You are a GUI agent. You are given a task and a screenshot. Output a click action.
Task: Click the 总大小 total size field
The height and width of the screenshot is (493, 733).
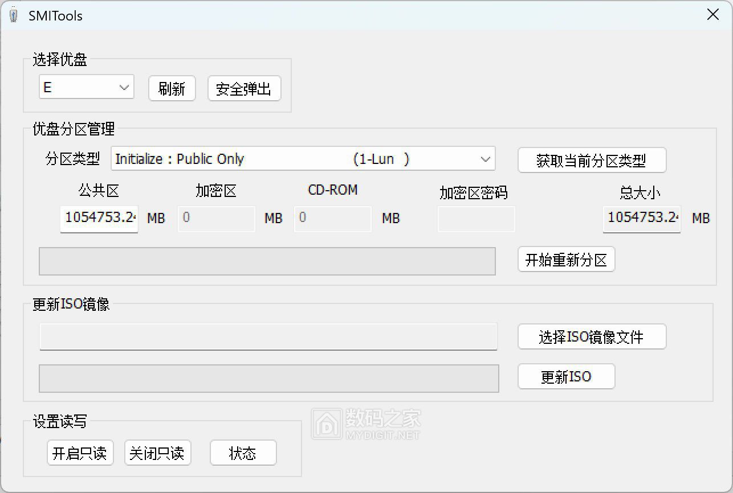(641, 219)
